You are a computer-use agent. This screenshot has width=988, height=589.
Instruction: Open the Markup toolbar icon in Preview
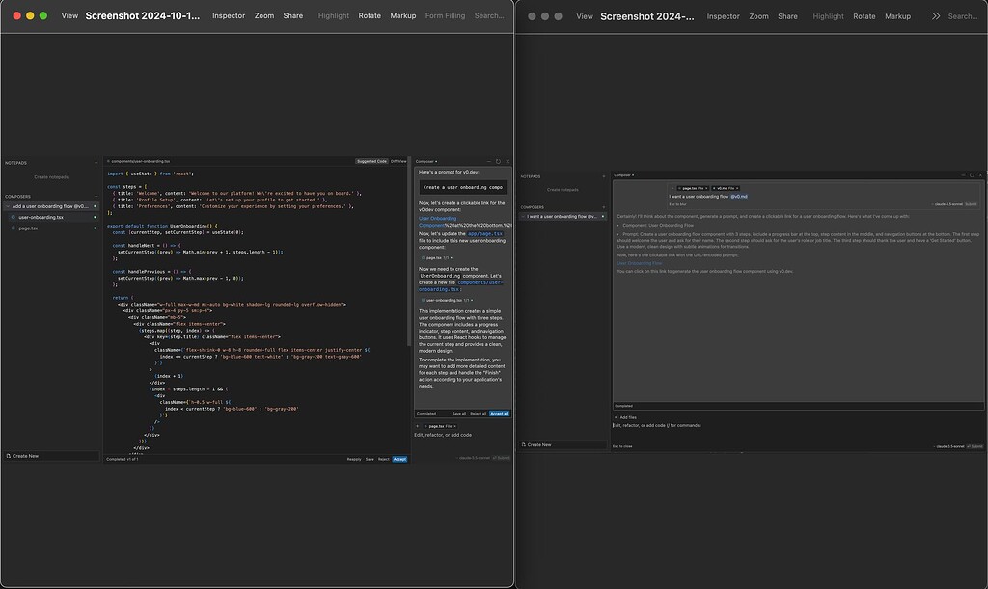pos(402,15)
